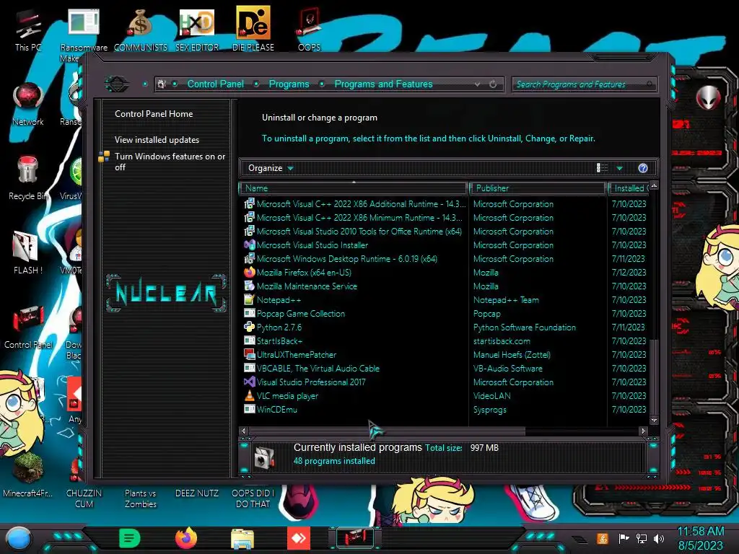Expand the arrow after Control Panel breadcrumb
The height and width of the screenshot is (554, 739).
click(x=256, y=84)
